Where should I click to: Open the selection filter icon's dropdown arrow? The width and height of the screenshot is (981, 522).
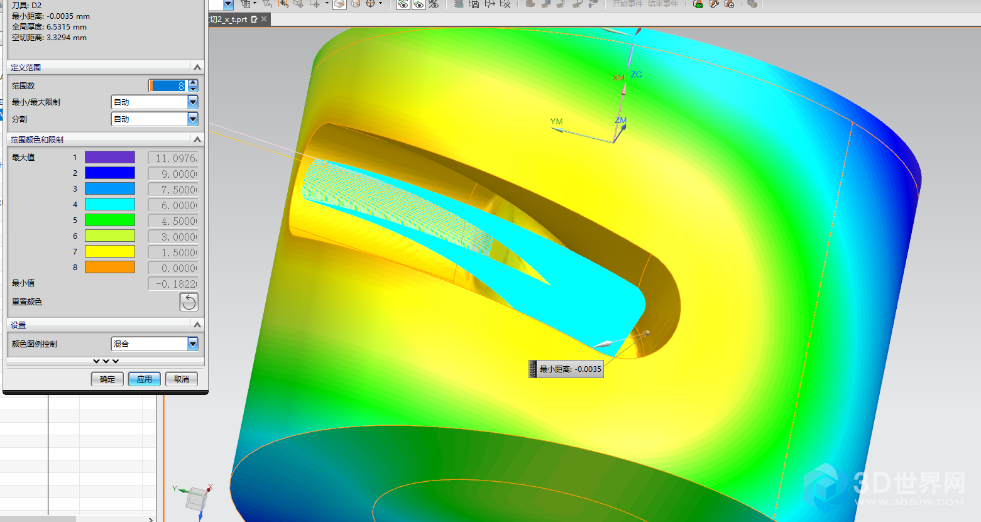255,4
